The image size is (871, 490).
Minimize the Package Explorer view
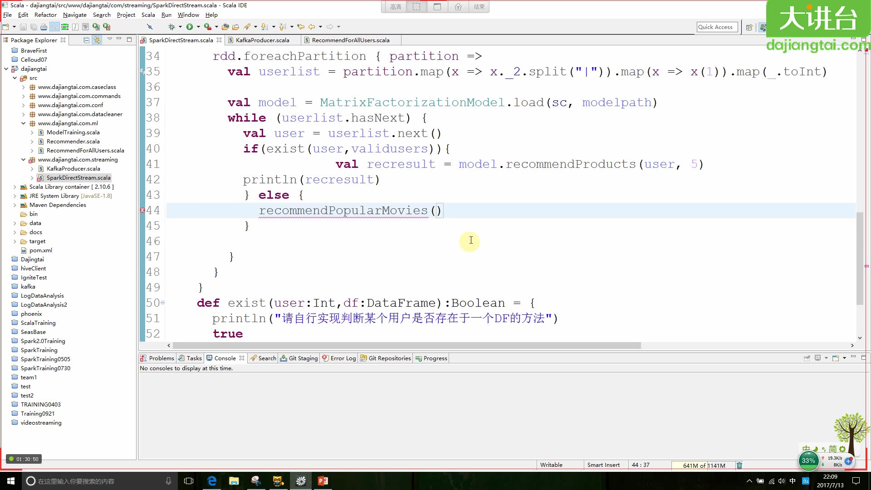pos(119,39)
